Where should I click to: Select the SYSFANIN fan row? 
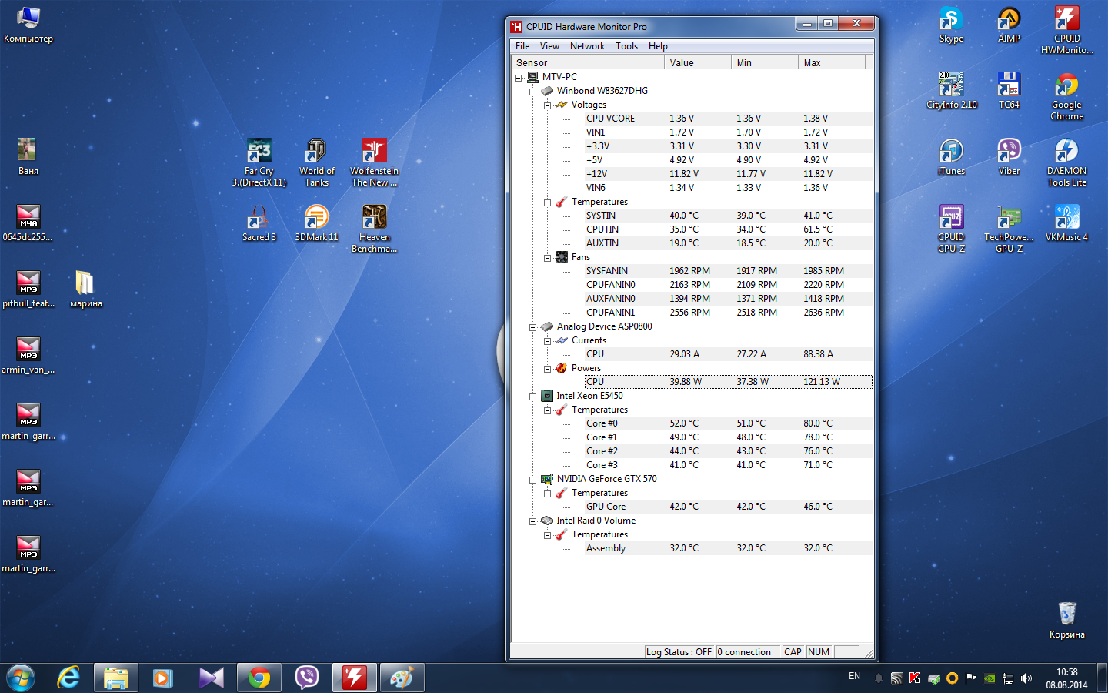729,271
